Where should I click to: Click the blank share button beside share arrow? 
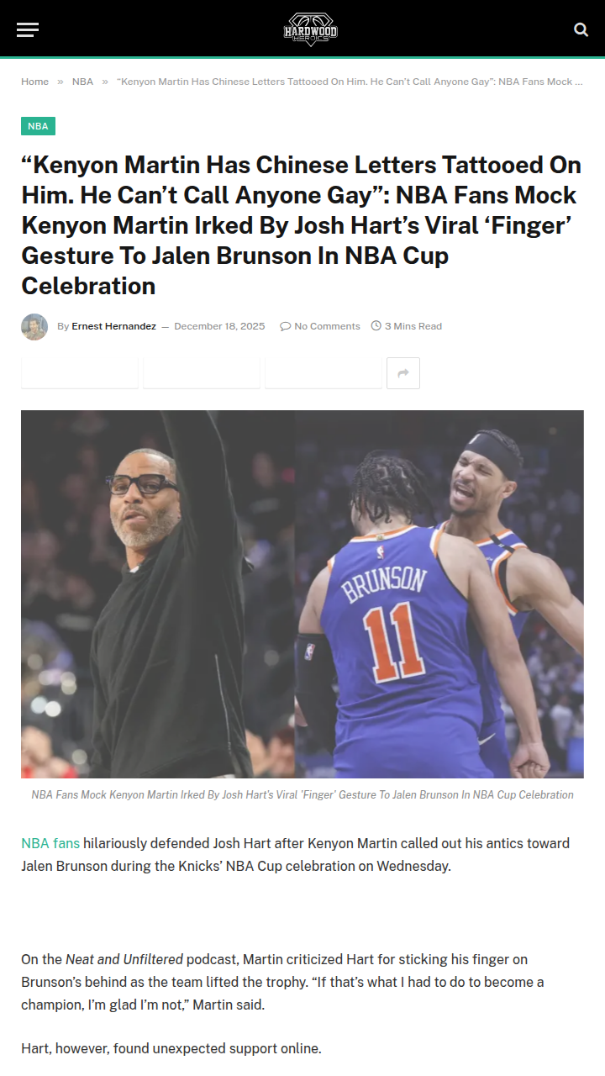click(x=324, y=373)
